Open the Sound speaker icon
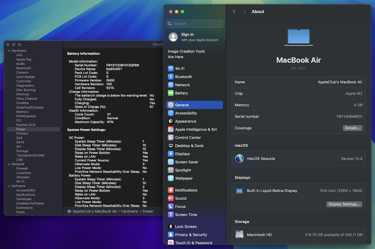The width and height of the screenshot is (375, 249). tap(171, 198)
